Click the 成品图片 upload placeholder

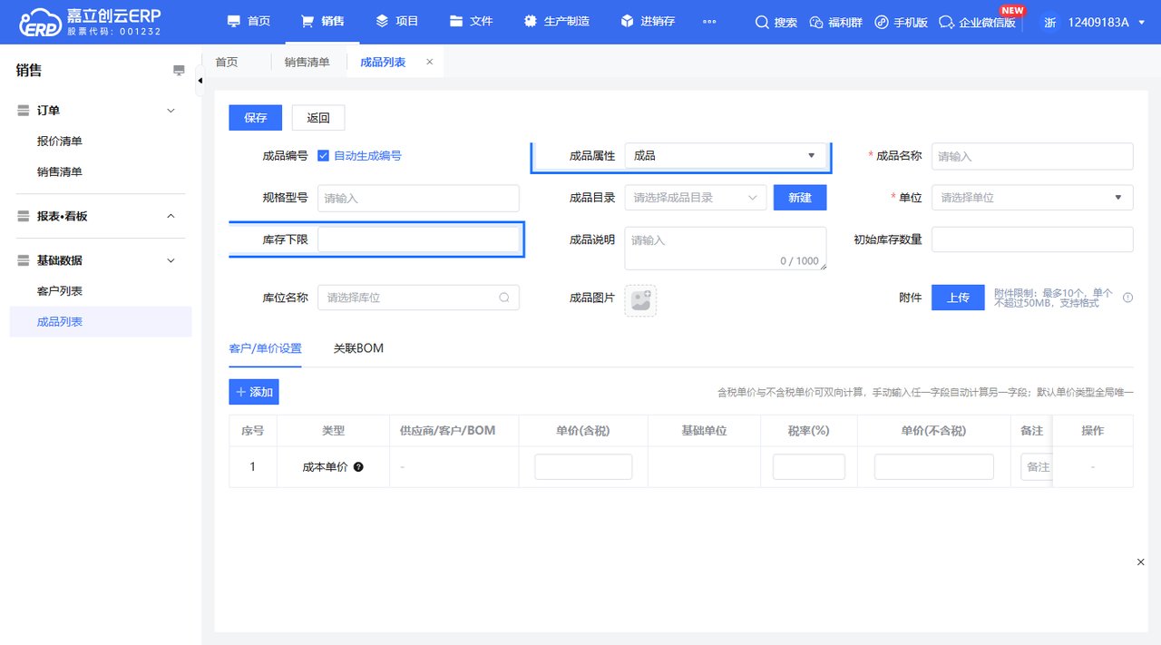pyautogui.click(x=640, y=300)
